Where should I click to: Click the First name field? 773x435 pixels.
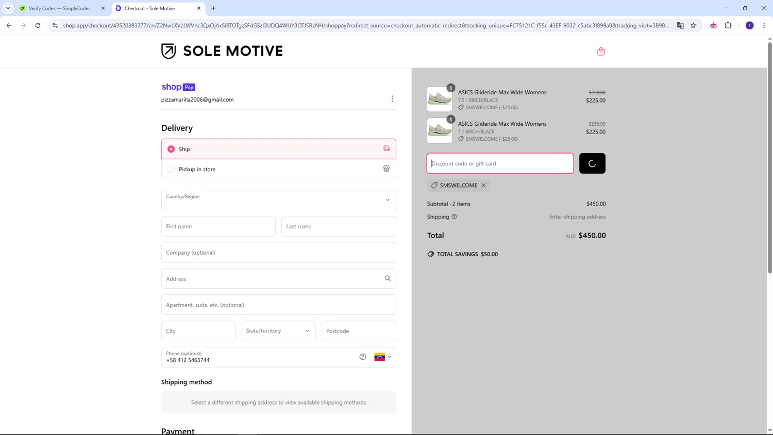coord(219,226)
